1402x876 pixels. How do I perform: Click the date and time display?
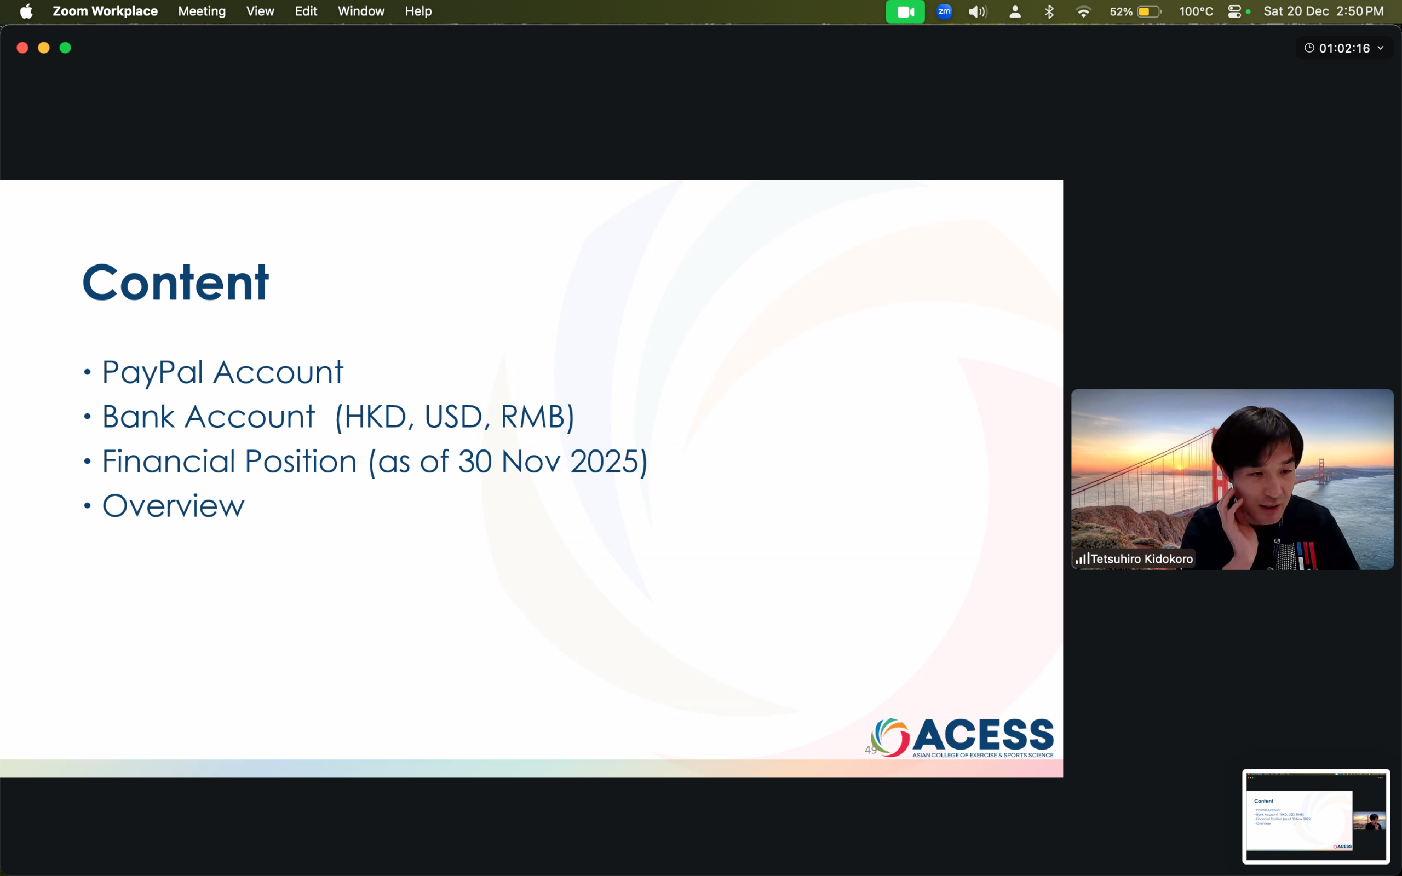click(x=1323, y=11)
